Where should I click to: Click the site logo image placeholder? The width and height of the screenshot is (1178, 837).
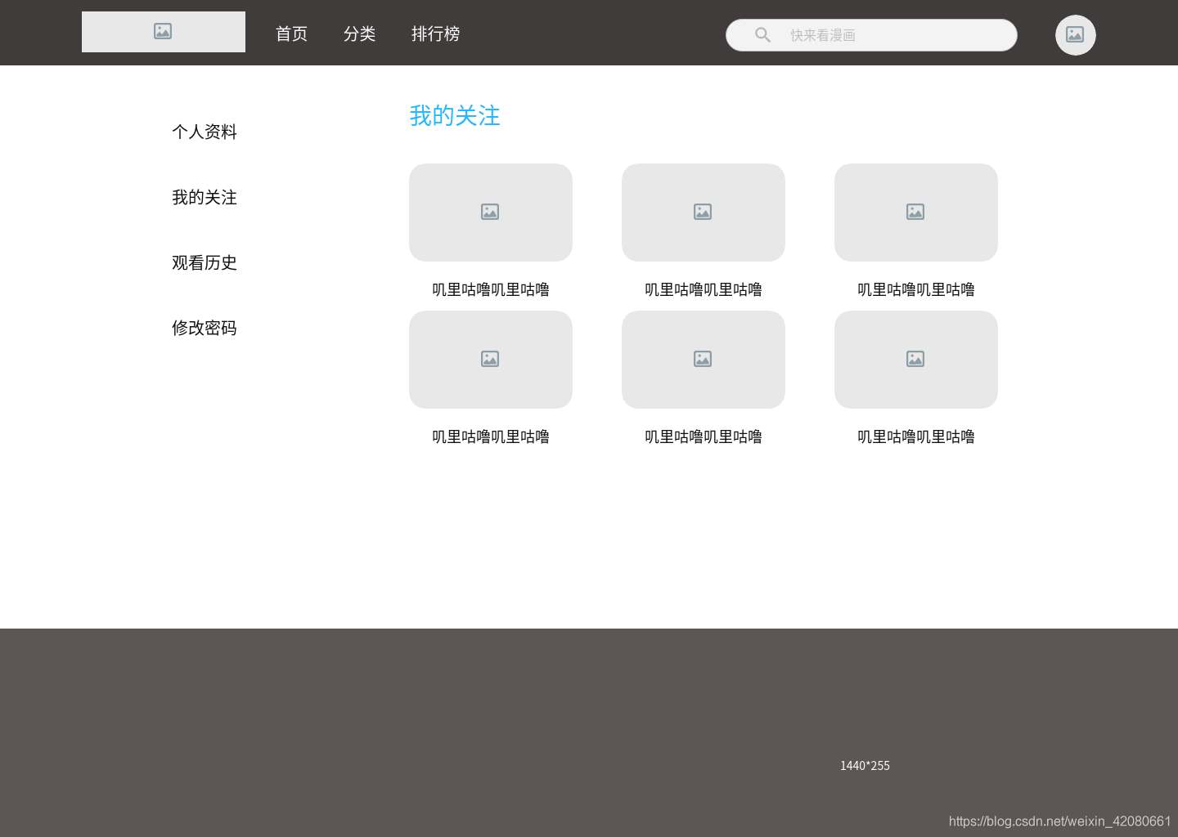pos(163,32)
